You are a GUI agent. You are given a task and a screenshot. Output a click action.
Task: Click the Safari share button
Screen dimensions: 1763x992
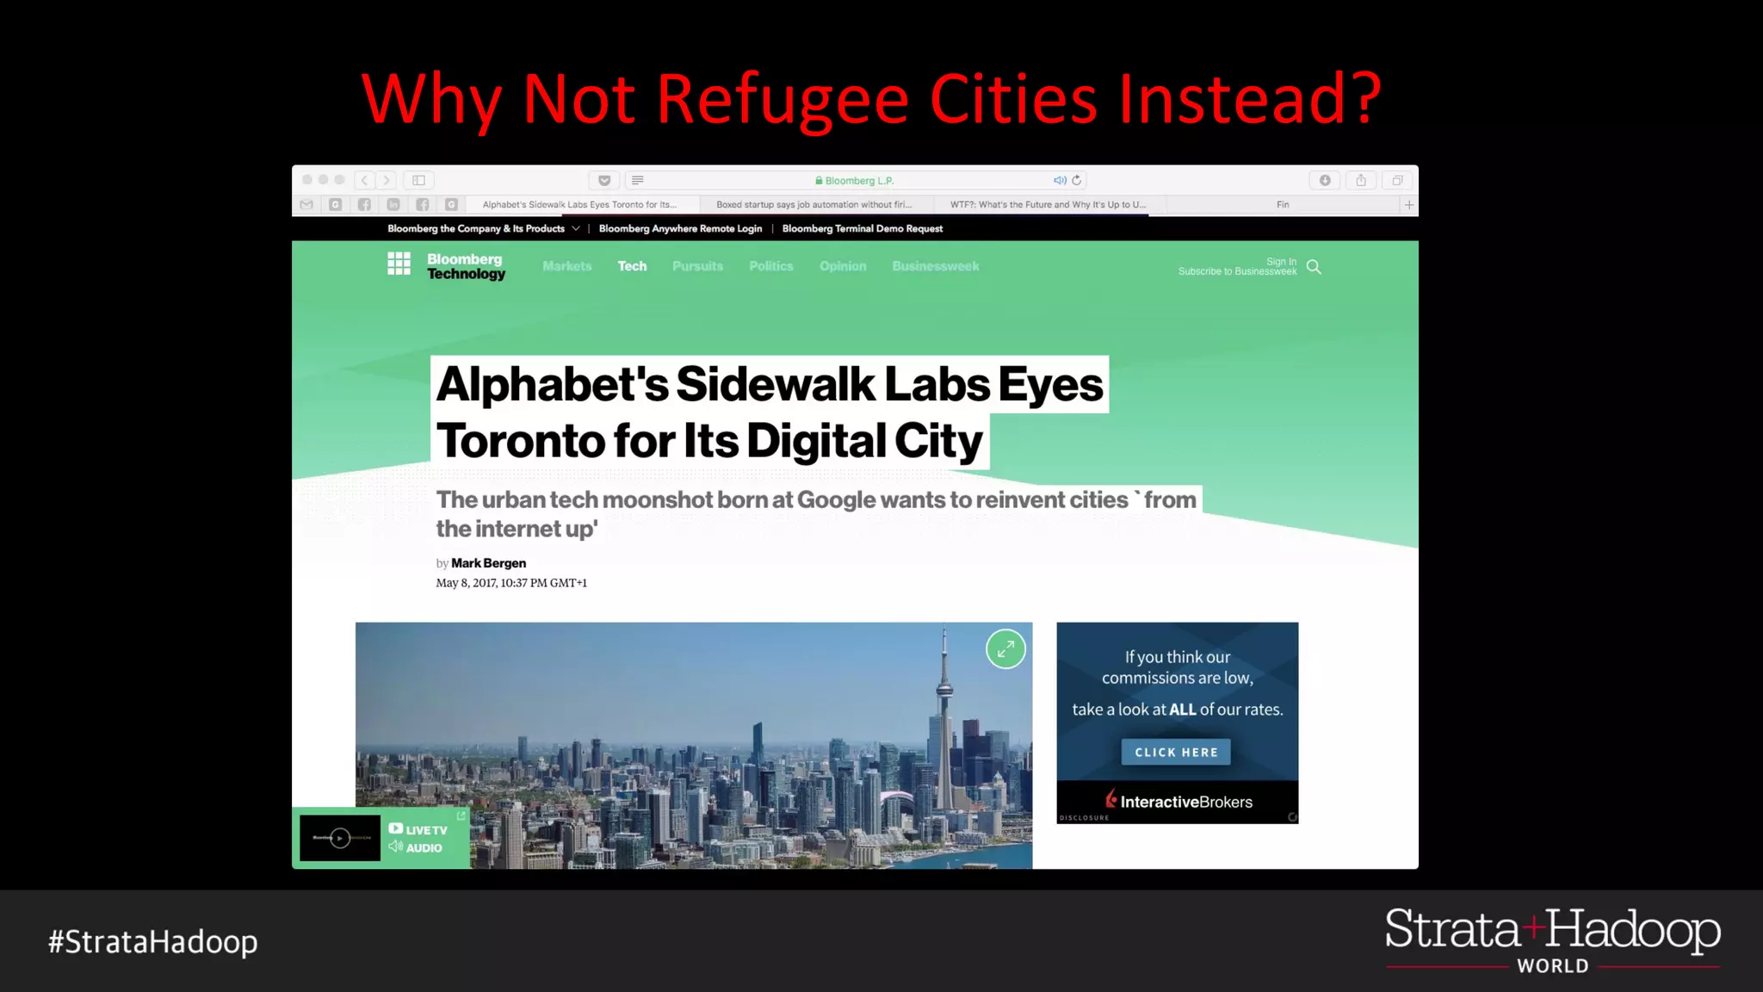[1361, 180]
